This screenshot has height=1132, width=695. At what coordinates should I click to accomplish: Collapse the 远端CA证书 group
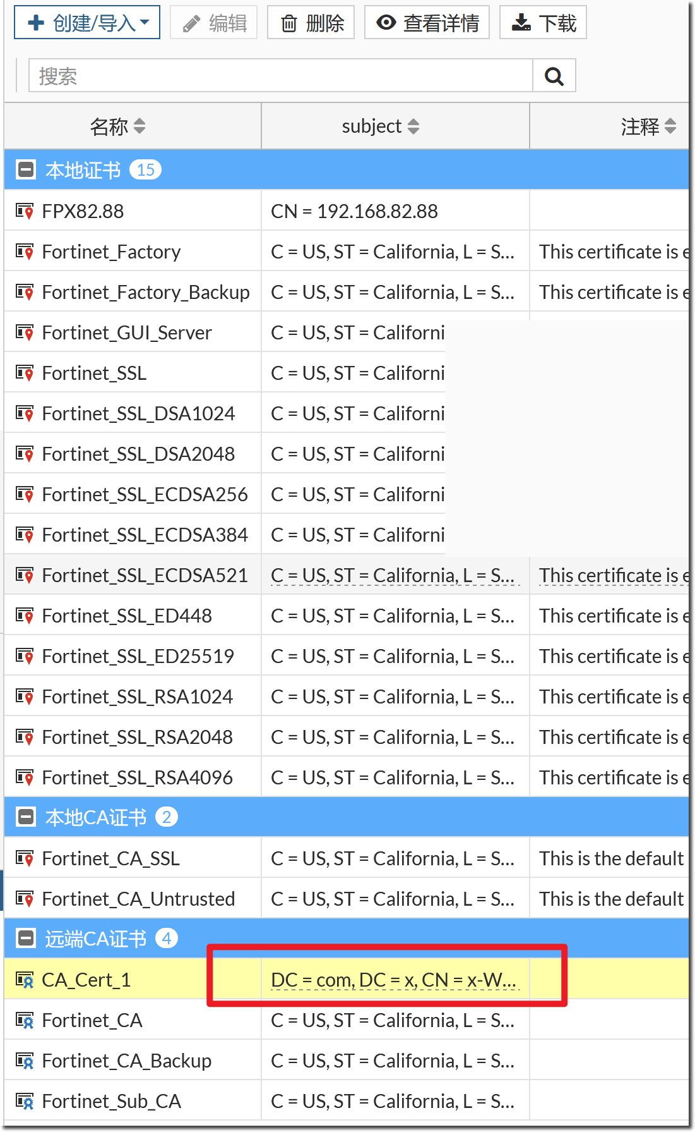tap(26, 939)
